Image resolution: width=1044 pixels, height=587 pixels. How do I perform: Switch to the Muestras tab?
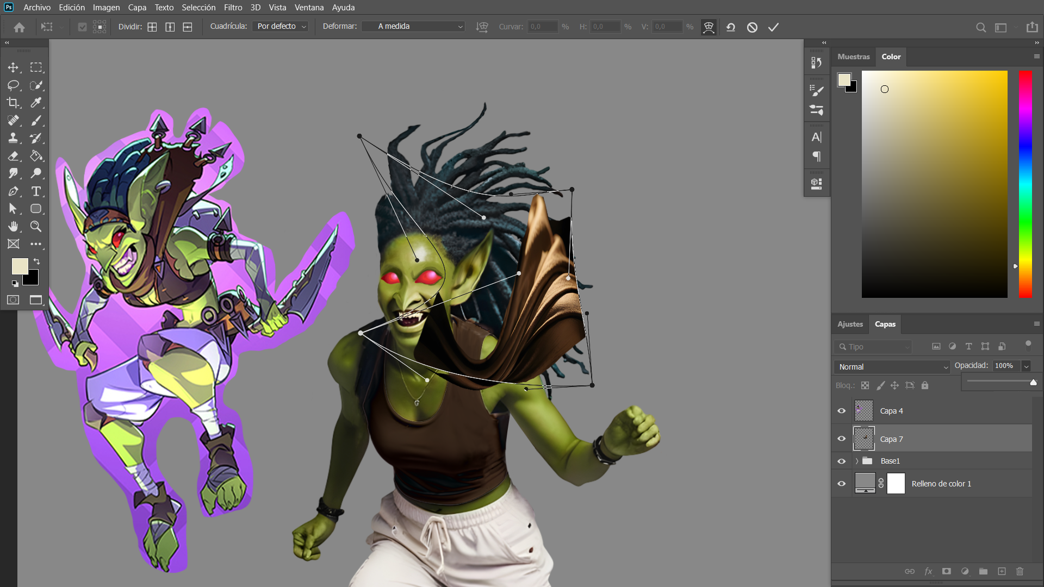pyautogui.click(x=854, y=57)
